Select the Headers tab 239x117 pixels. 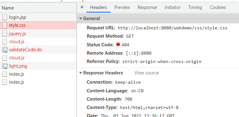pos(98,7)
